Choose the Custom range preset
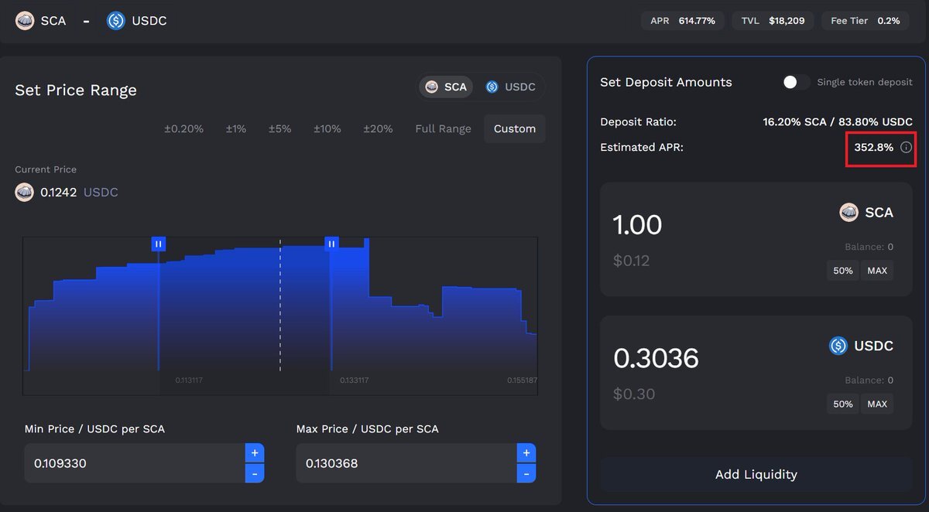929x512 pixels. point(515,129)
